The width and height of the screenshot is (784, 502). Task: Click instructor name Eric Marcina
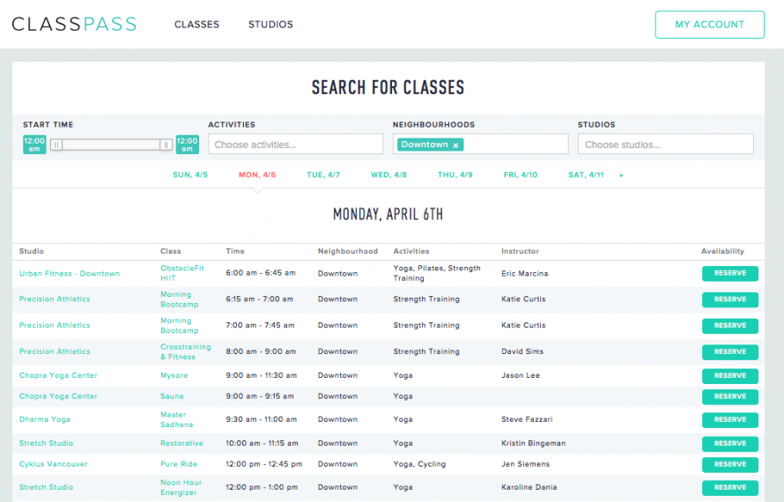(x=524, y=274)
